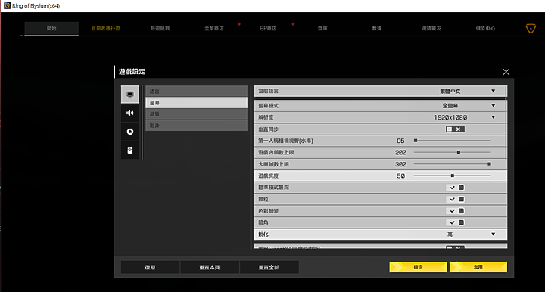The width and height of the screenshot is (545, 292).
Task: Click the lobby frame limit value 300
Action: coord(400,164)
